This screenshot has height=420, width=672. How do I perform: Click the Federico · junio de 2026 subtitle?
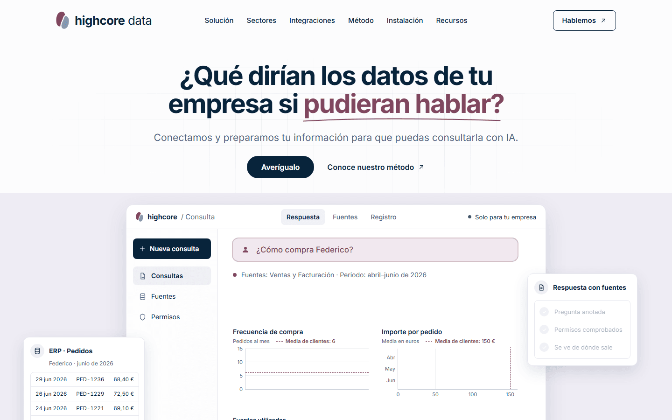tap(81, 364)
